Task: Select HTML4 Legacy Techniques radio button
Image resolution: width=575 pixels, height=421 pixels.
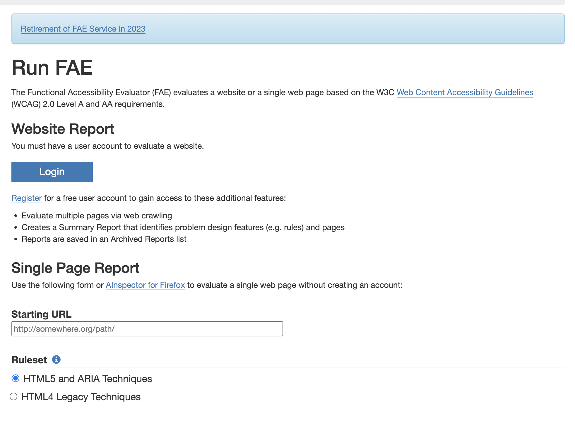Action: click(x=13, y=396)
